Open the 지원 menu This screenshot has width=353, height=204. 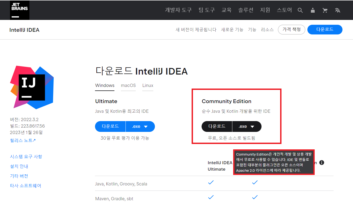(x=265, y=10)
